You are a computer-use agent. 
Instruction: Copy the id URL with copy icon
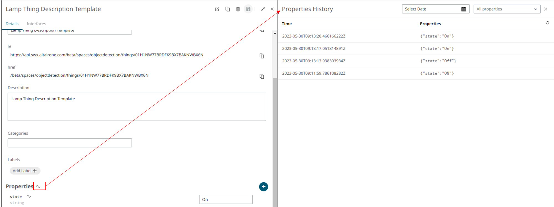pyautogui.click(x=262, y=56)
